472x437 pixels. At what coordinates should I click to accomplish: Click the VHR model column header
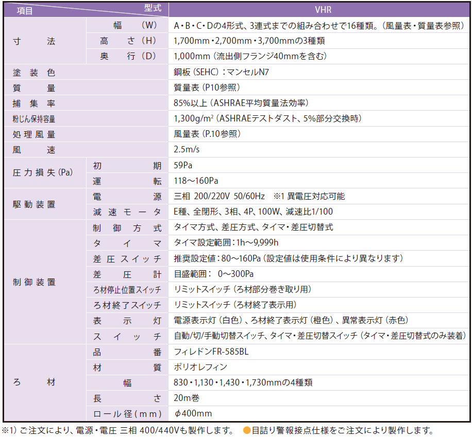point(319,10)
